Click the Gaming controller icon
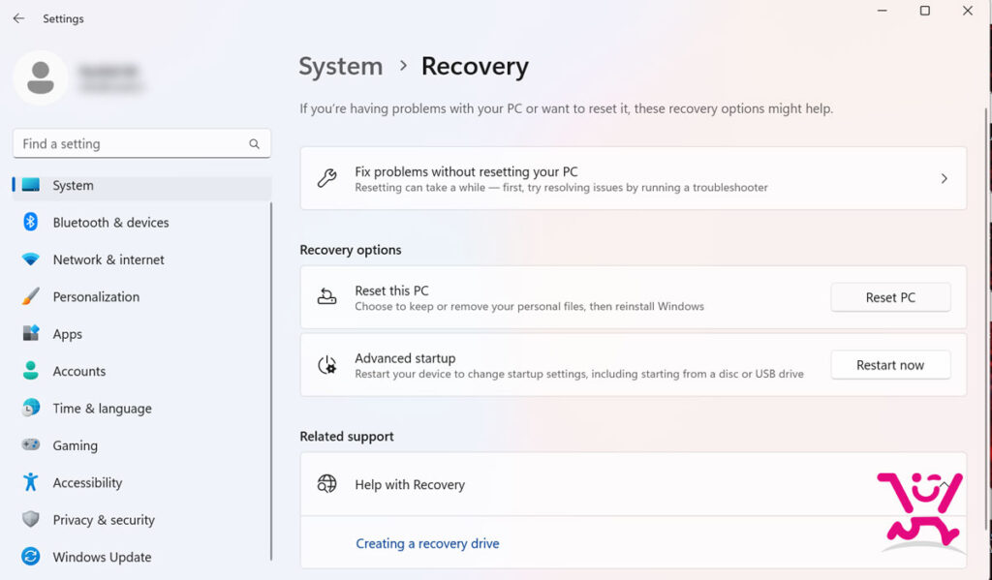Viewport: 992px width, 580px height. point(30,444)
